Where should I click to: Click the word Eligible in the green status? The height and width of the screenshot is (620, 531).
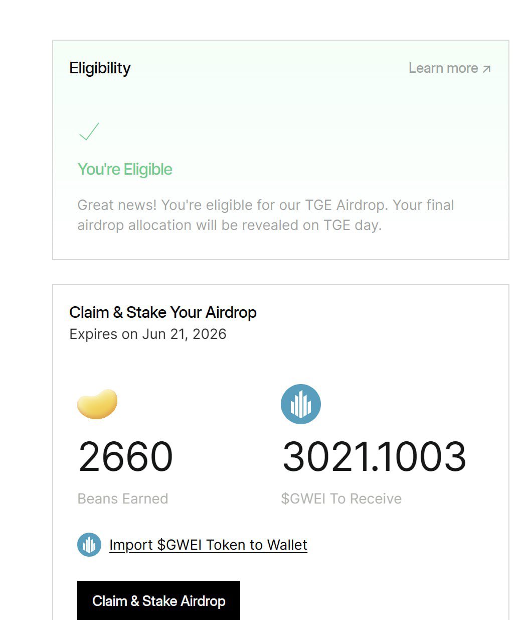tap(148, 170)
